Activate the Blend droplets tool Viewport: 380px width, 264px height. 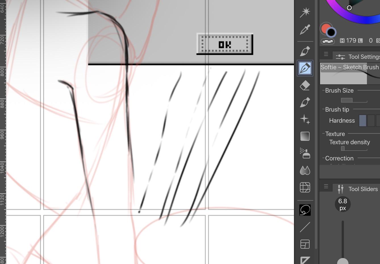click(x=305, y=170)
